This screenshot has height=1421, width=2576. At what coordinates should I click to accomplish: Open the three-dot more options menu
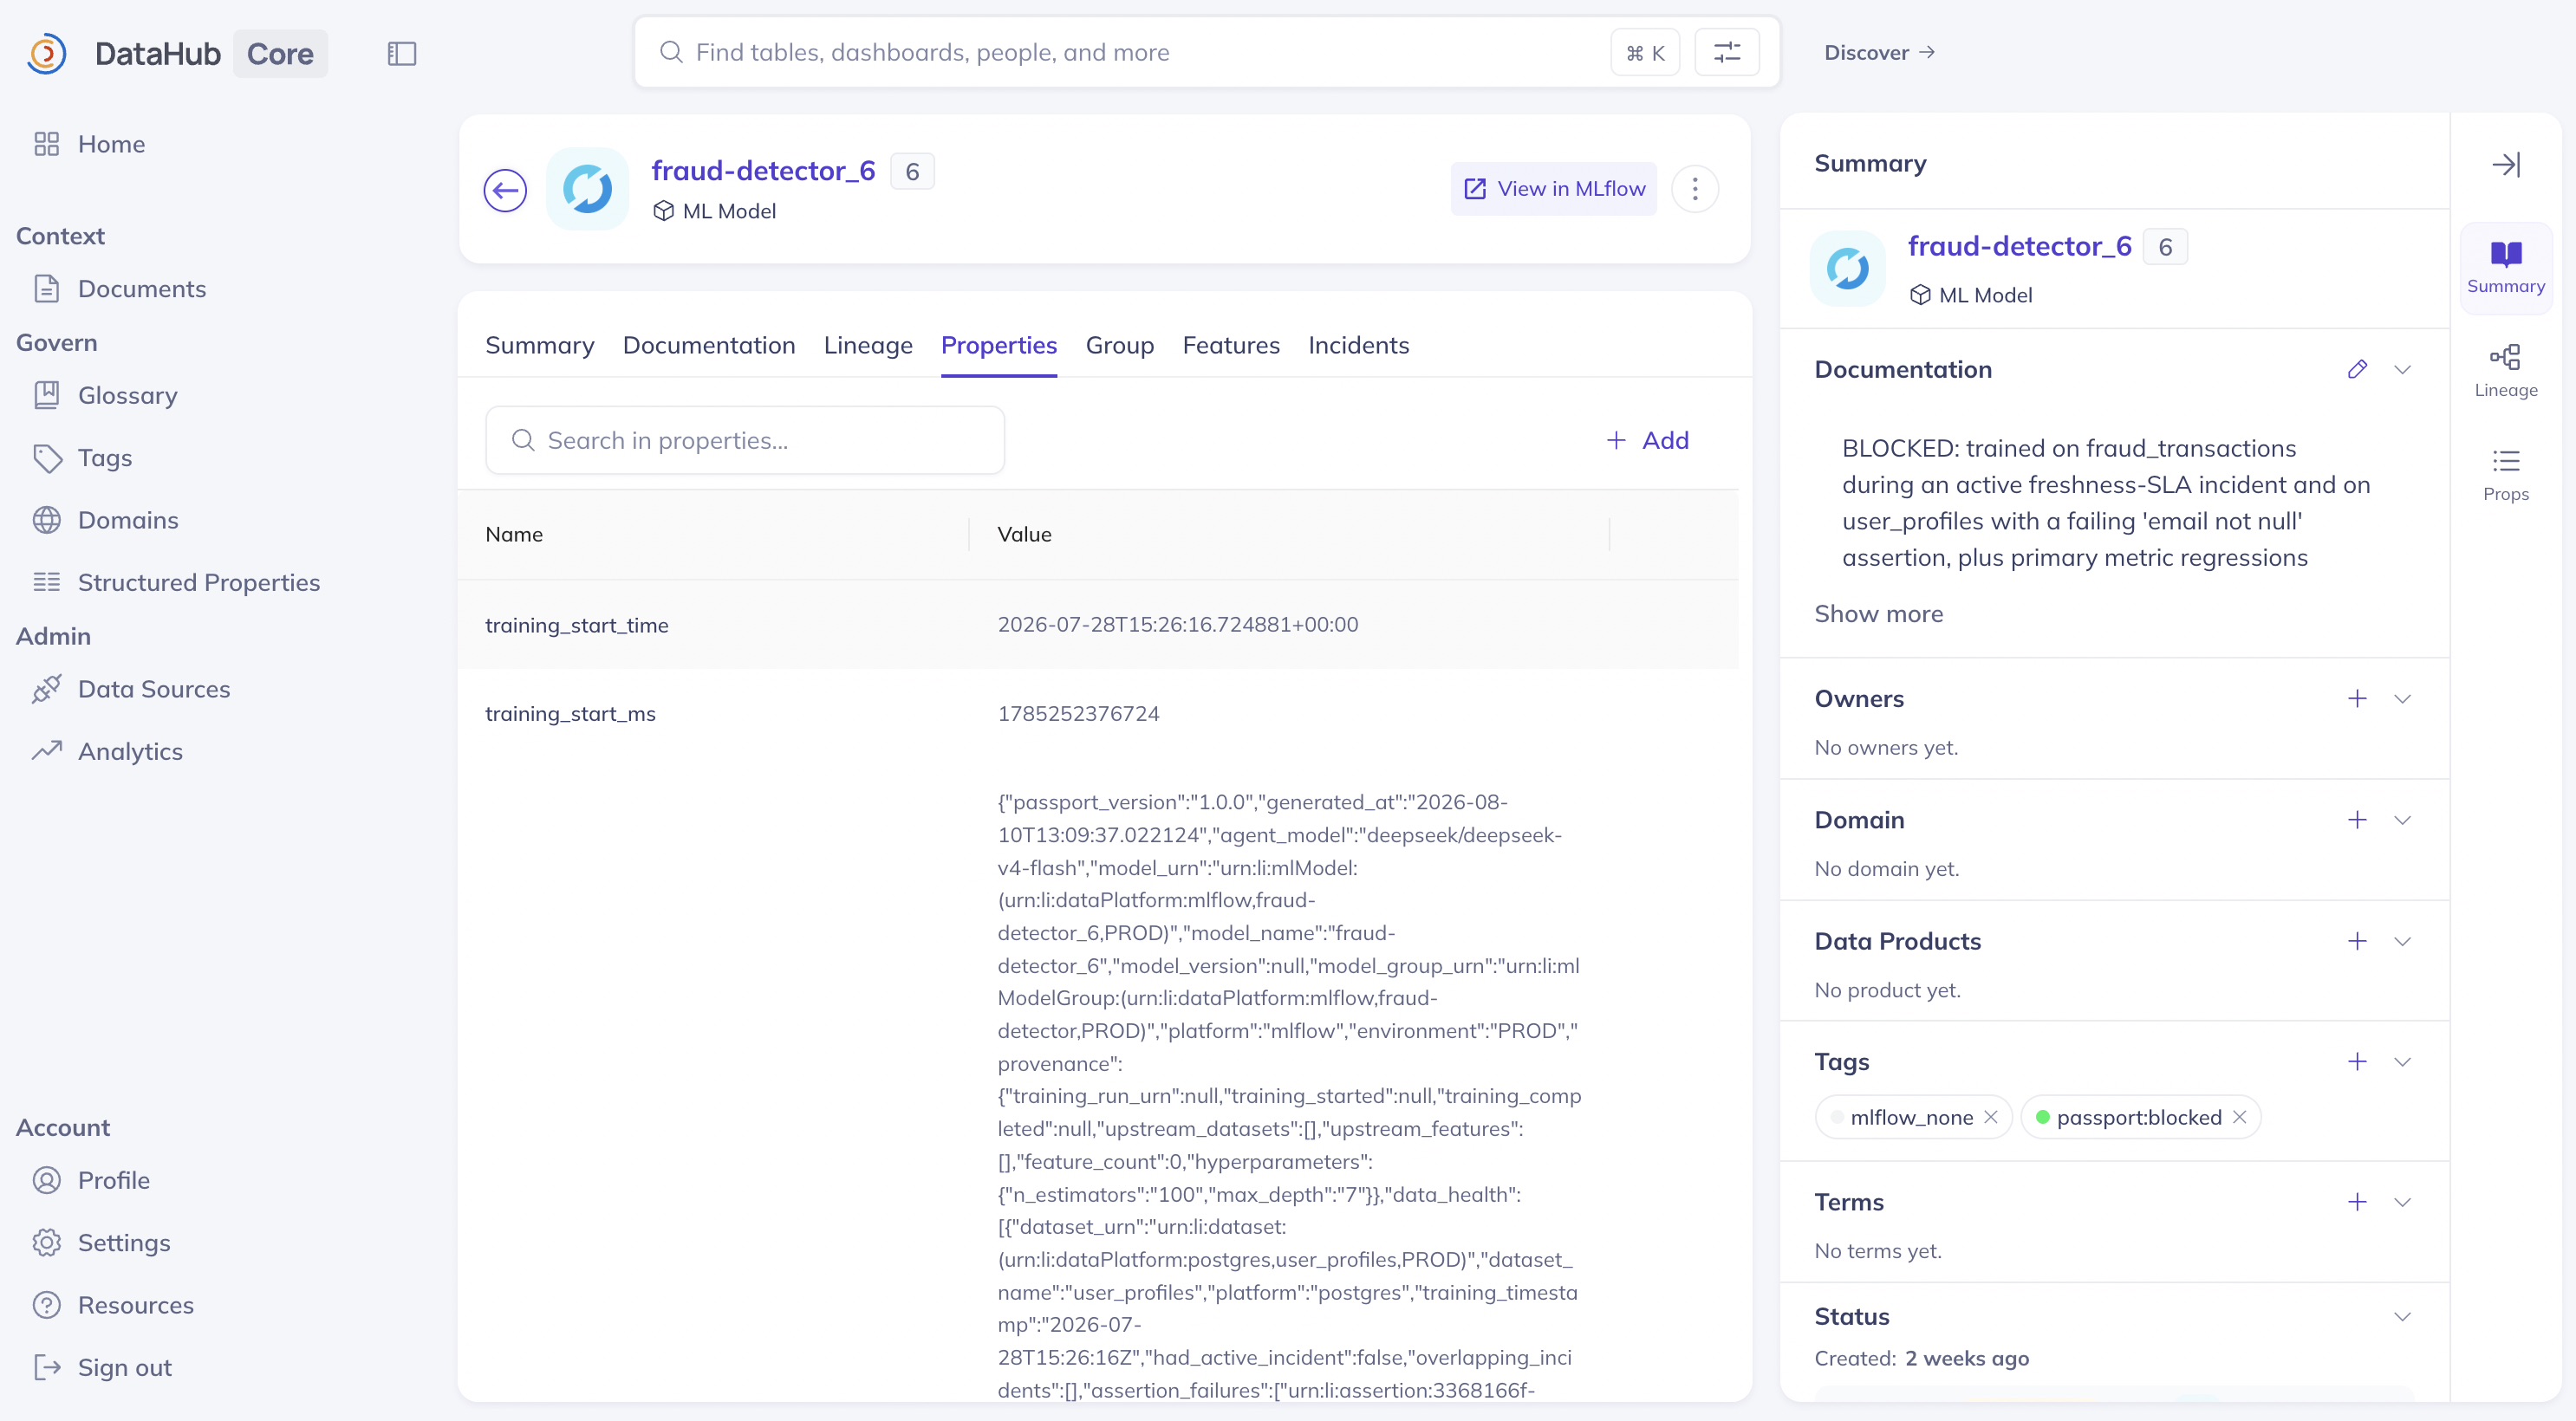[x=1695, y=189]
